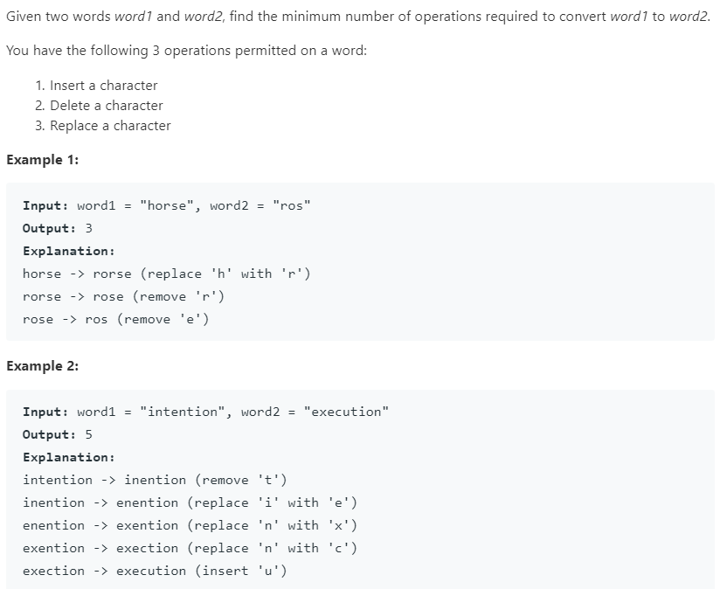Select the 'Replace a character' list item
Screen dimensions: 720x589
pyautogui.click(x=110, y=126)
